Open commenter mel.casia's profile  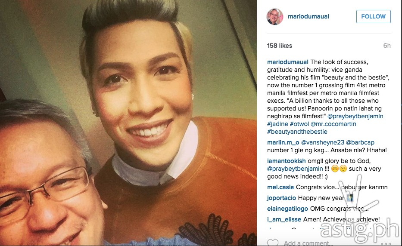pos(280,187)
